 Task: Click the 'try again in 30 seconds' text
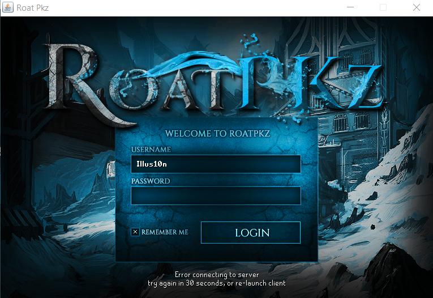coord(186,283)
